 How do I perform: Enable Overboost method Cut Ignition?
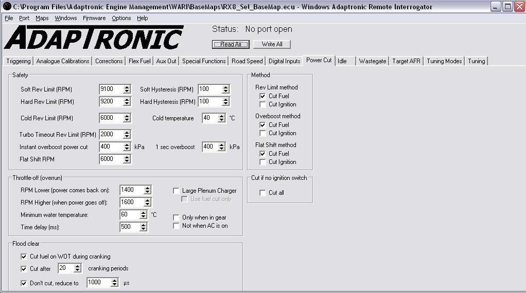[x=262, y=133]
